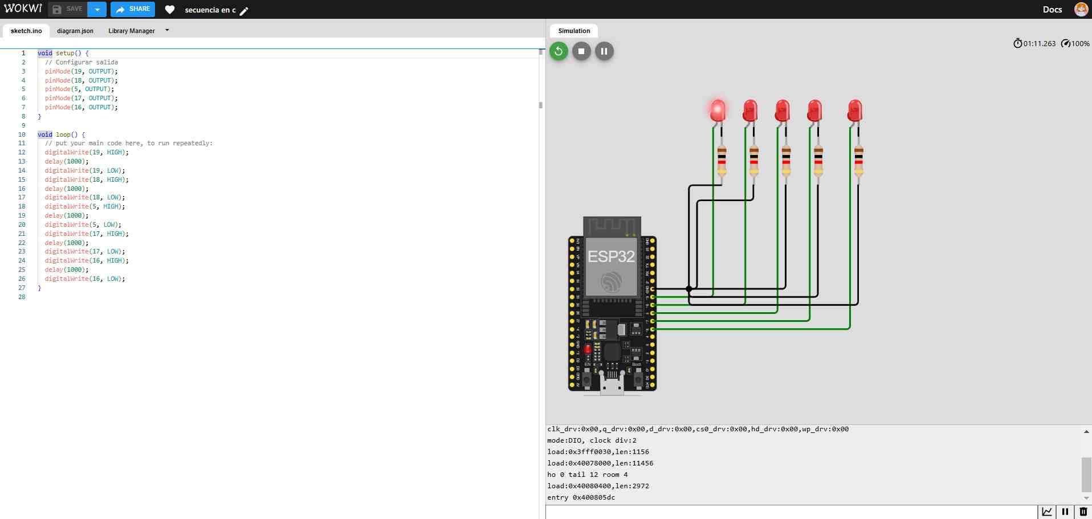Image resolution: width=1092 pixels, height=519 pixels.
Task: Edit the project title with the pencil icon
Action: point(244,11)
